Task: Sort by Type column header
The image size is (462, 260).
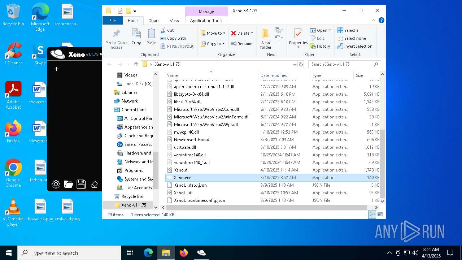Action: (x=332, y=75)
